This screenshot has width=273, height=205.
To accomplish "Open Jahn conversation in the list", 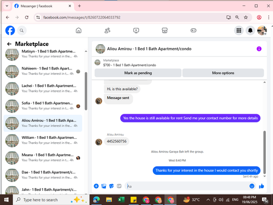I will (x=43, y=190).
